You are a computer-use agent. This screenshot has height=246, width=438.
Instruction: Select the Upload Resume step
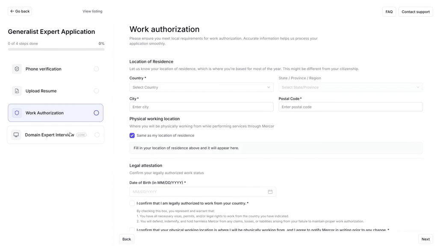(56, 91)
